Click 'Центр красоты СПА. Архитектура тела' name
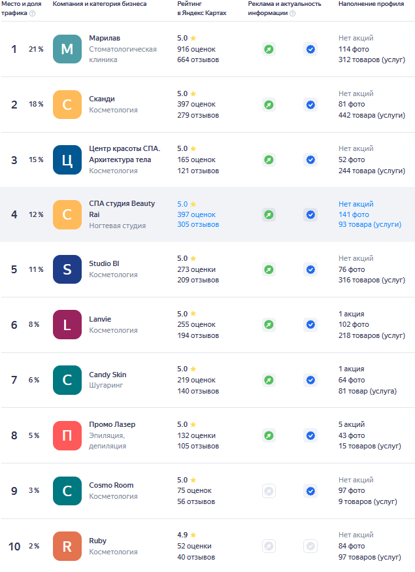The width and height of the screenshot is (415, 572). tap(124, 154)
